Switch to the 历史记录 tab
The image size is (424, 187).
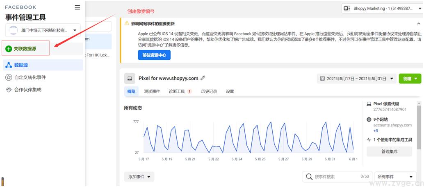tap(209, 92)
